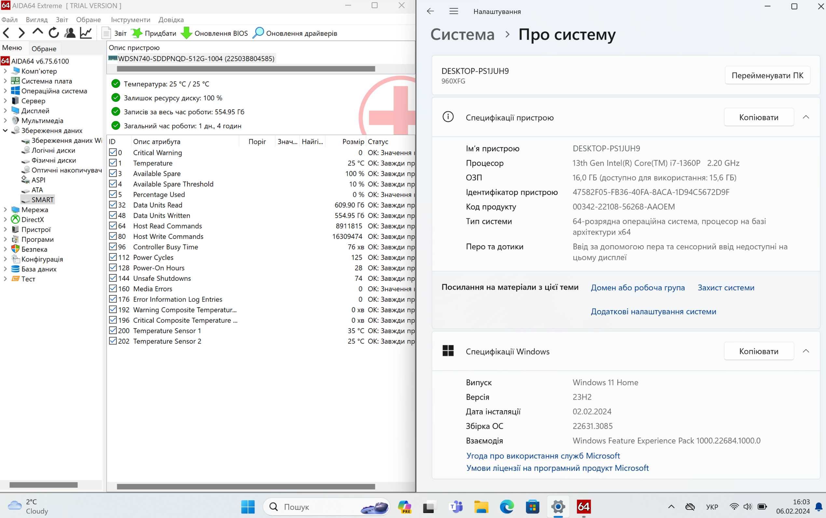The width and height of the screenshot is (826, 518).
Task: Open Microsoft Store from taskbar
Action: click(x=532, y=507)
